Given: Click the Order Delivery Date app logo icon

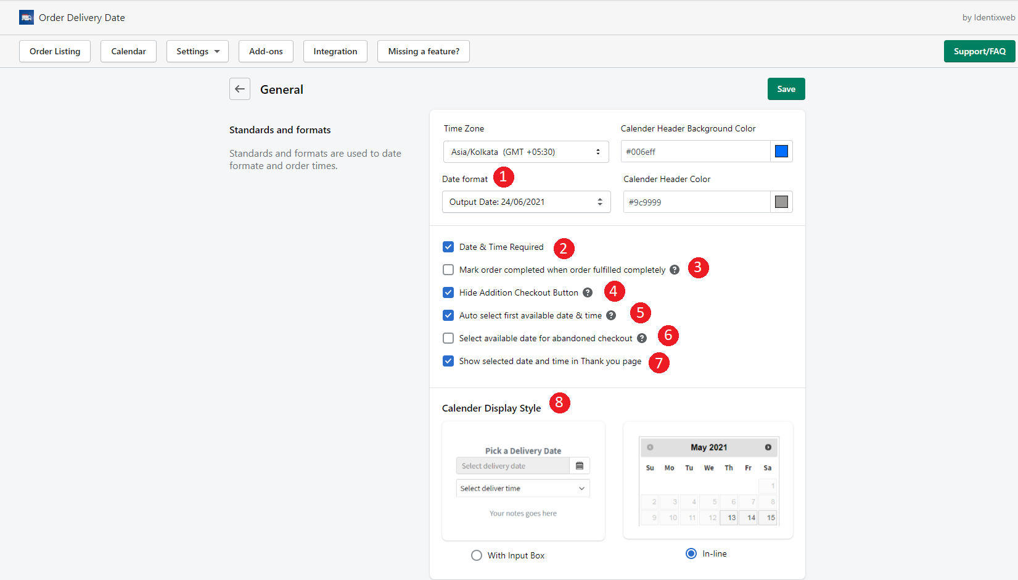Looking at the screenshot, I should [27, 17].
